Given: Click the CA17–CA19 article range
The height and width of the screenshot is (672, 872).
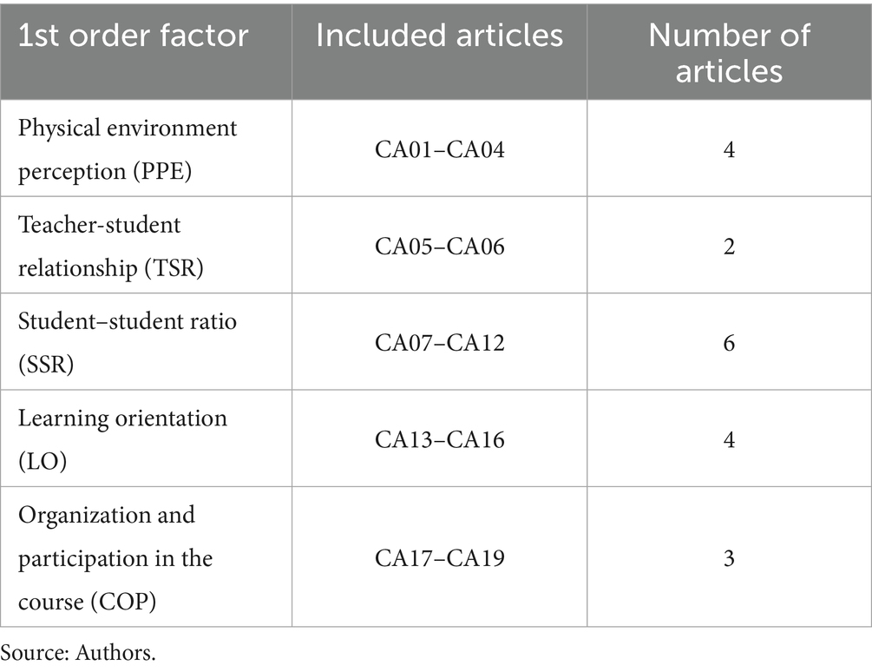Looking at the screenshot, I should tap(439, 557).
